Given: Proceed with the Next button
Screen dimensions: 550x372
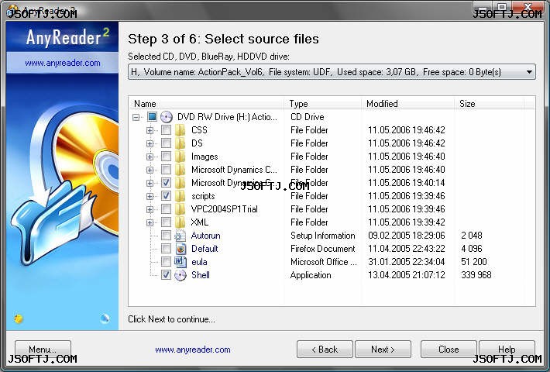Looking at the screenshot, I should click(383, 350).
